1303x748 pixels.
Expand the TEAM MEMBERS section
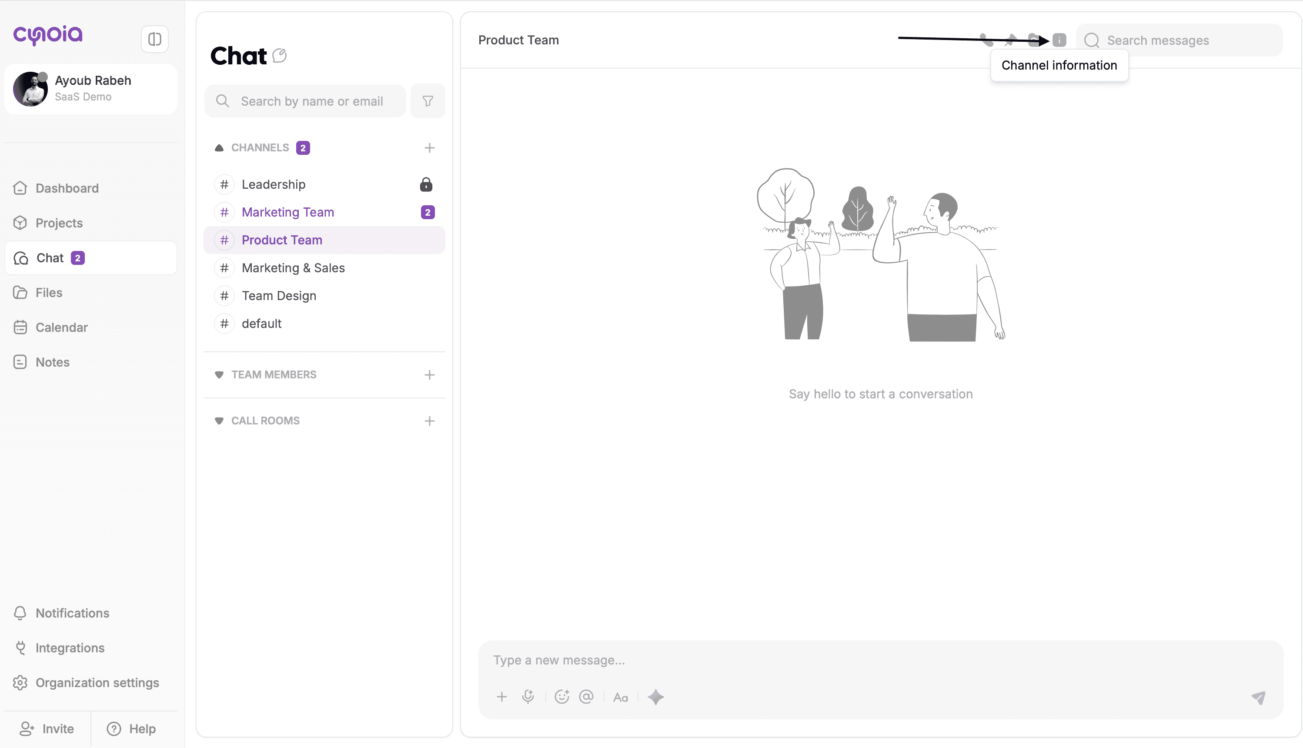pyautogui.click(x=219, y=374)
